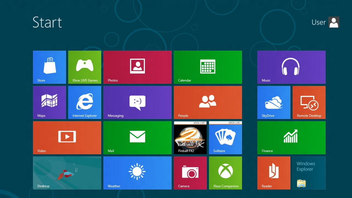This screenshot has height=198, width=352.
Task: Launch Internet Explorer
Action: [x=84, y=102]
